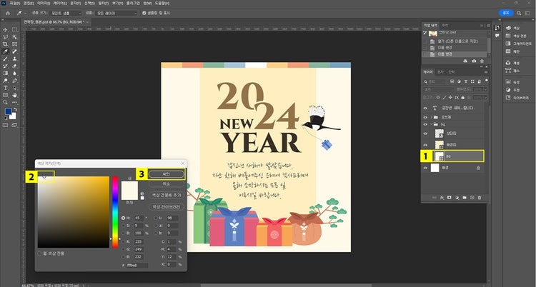Click the vertical hue spectrum slider
Viewport: 536px width, 287px height.
(115, 212)
